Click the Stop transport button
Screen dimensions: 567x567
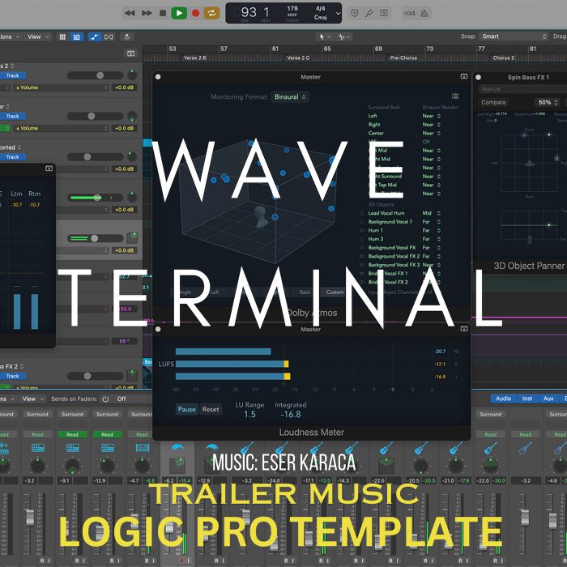(x=163, y=14)
